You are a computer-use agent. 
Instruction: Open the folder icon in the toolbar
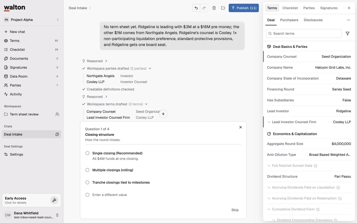pyautogui.click(x=223, y=8)
